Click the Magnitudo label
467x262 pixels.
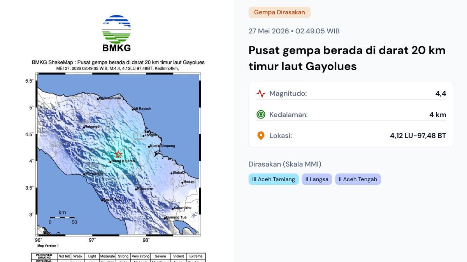[288, 94]
